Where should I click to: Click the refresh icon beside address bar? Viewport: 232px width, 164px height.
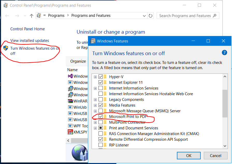151,16
